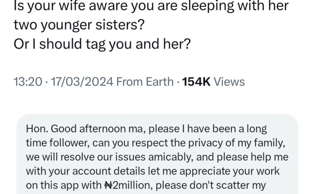Click the tweet line 'Is your wife aware'
The height and width of the screenshot is (194, 323).
(x=151, y=6)
